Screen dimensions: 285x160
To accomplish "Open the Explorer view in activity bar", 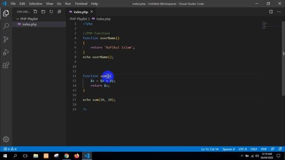I will pos(6,13).
